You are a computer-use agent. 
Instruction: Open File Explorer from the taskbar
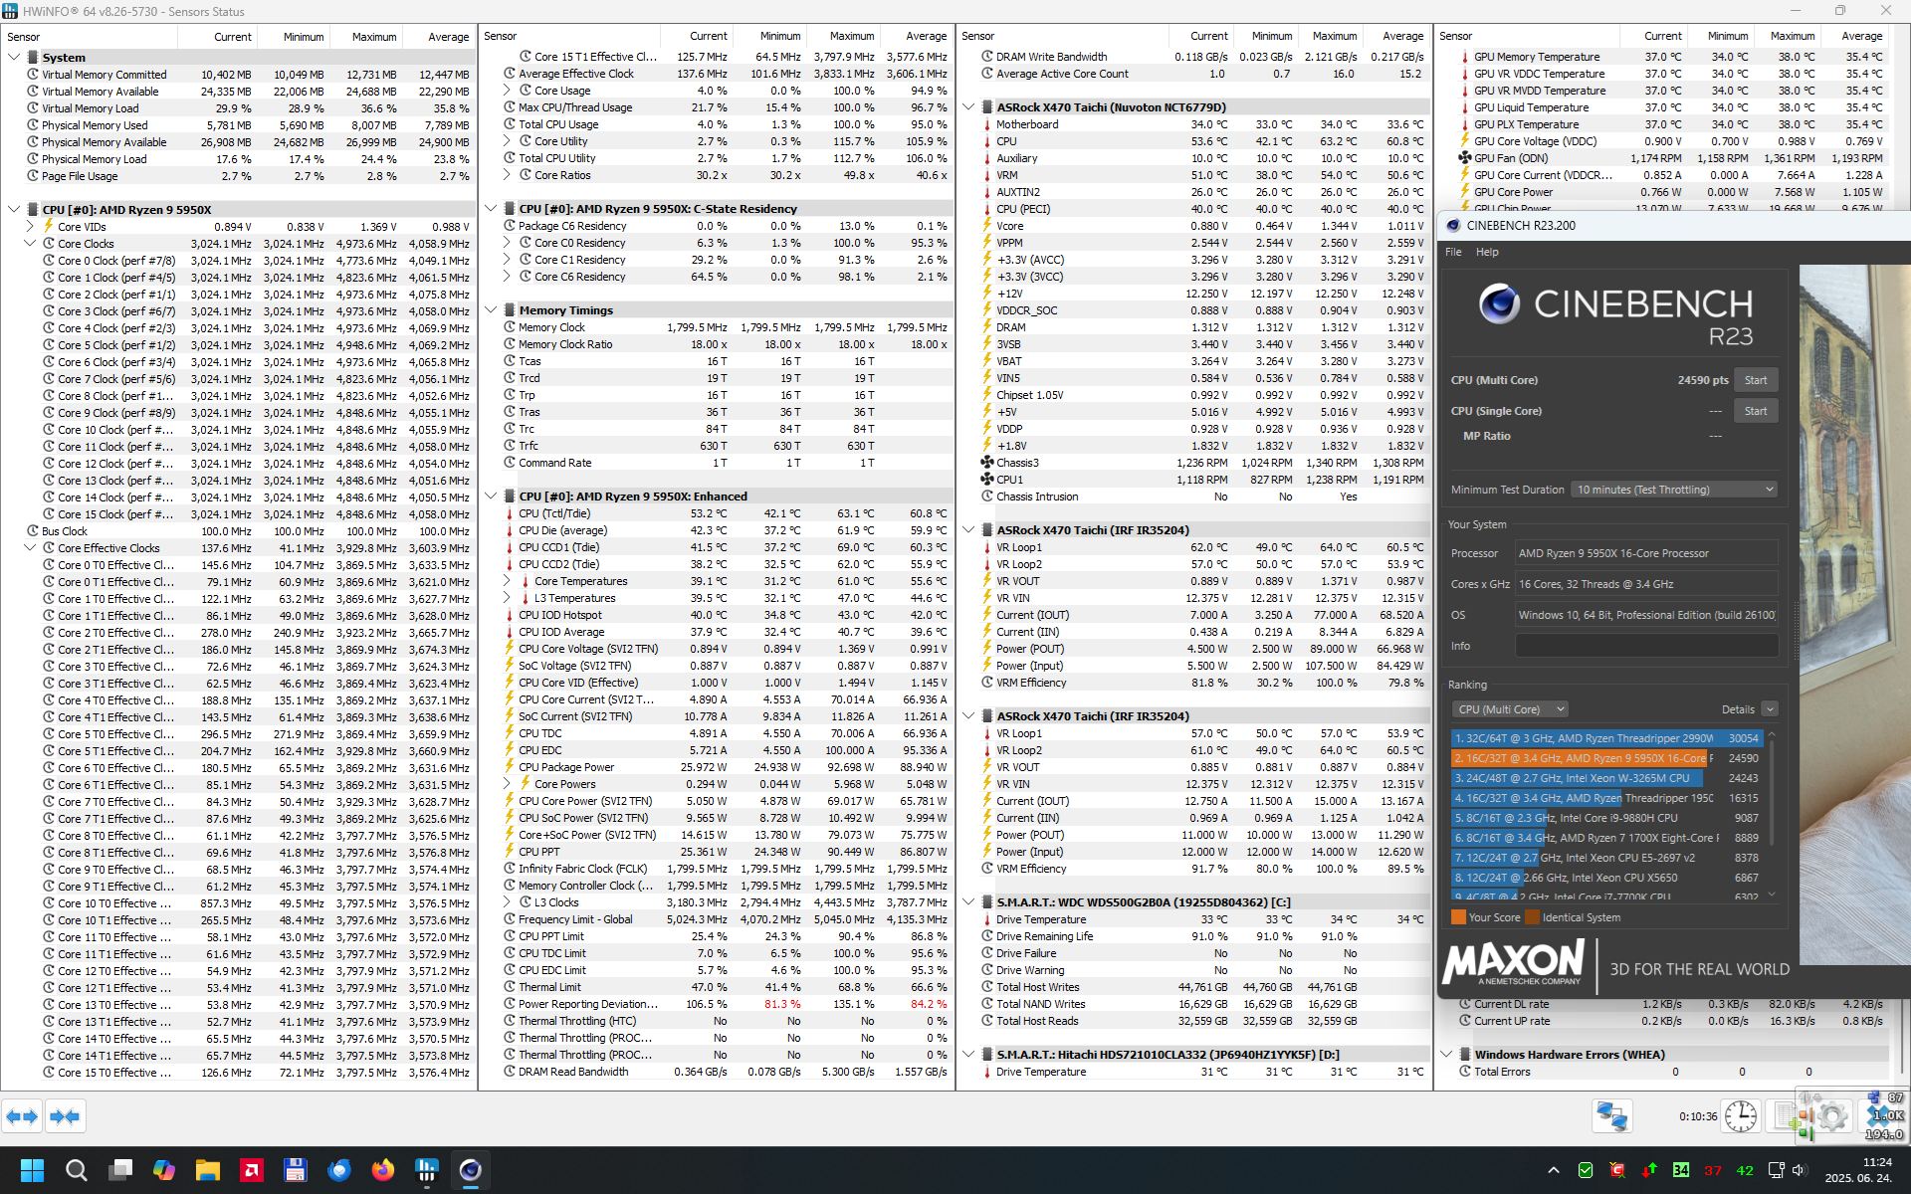pos(207,1170)
